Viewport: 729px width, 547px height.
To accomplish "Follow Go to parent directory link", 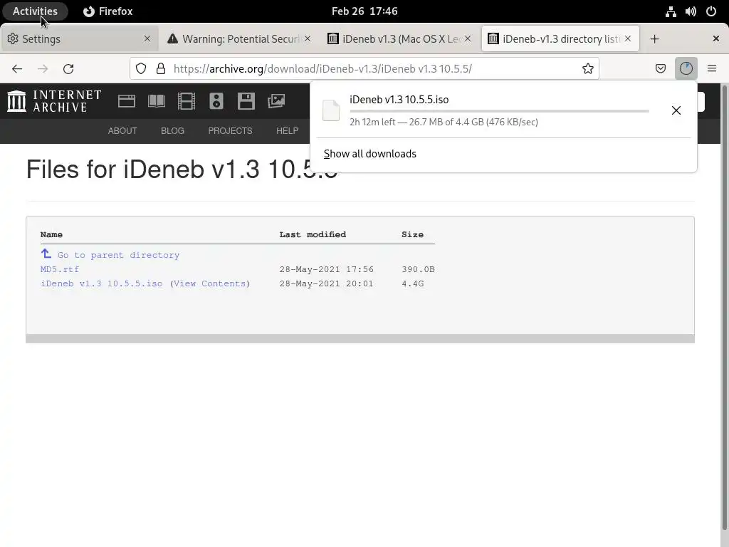I will pos(119,256).
